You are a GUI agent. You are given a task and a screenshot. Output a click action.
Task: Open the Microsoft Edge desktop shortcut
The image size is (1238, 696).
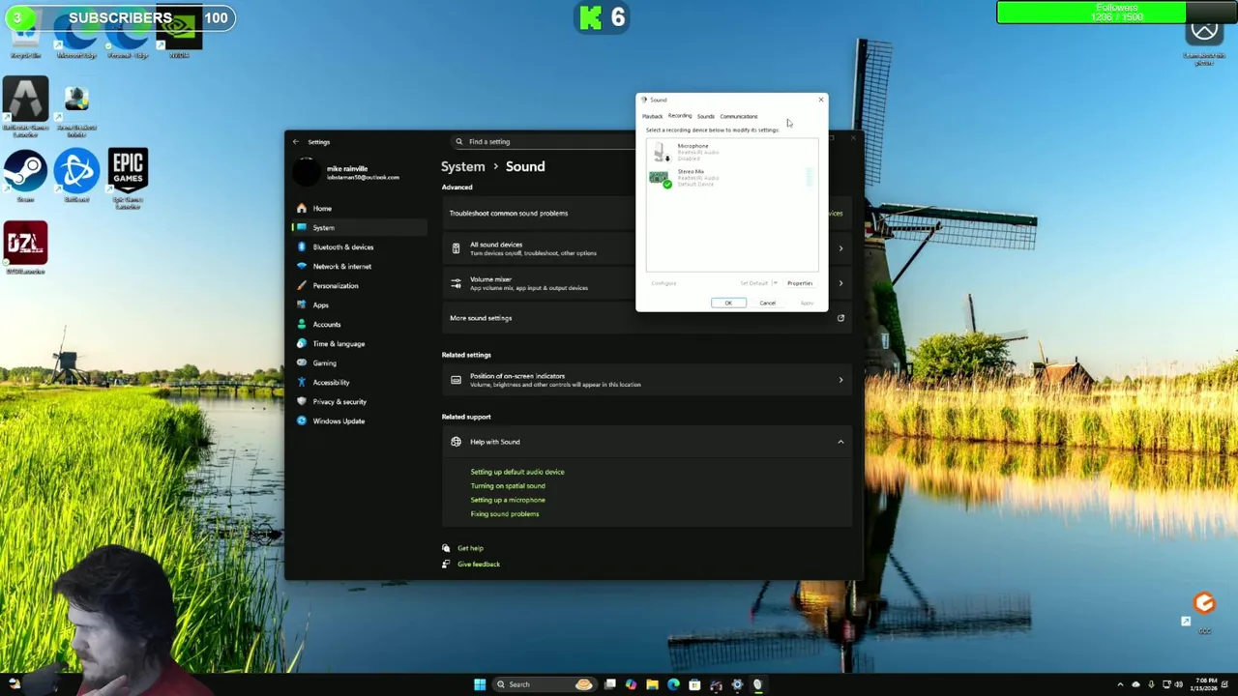coord(76,34)
